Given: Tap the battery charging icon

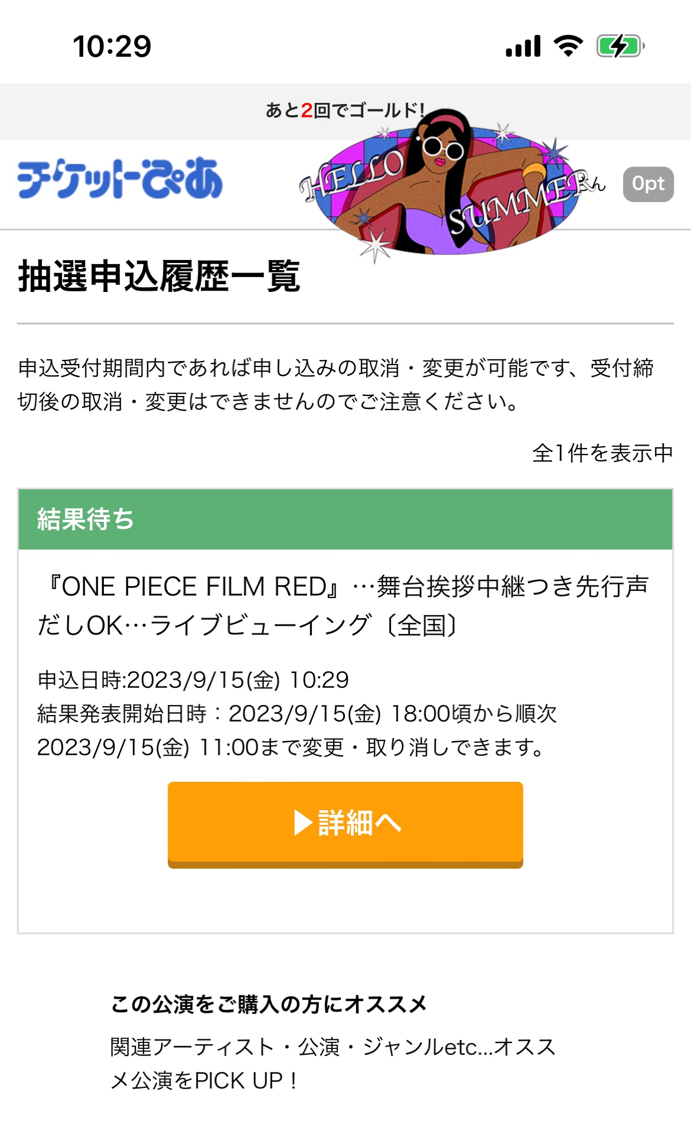Looking at the screenshot, I should click(x=620, y=46).
